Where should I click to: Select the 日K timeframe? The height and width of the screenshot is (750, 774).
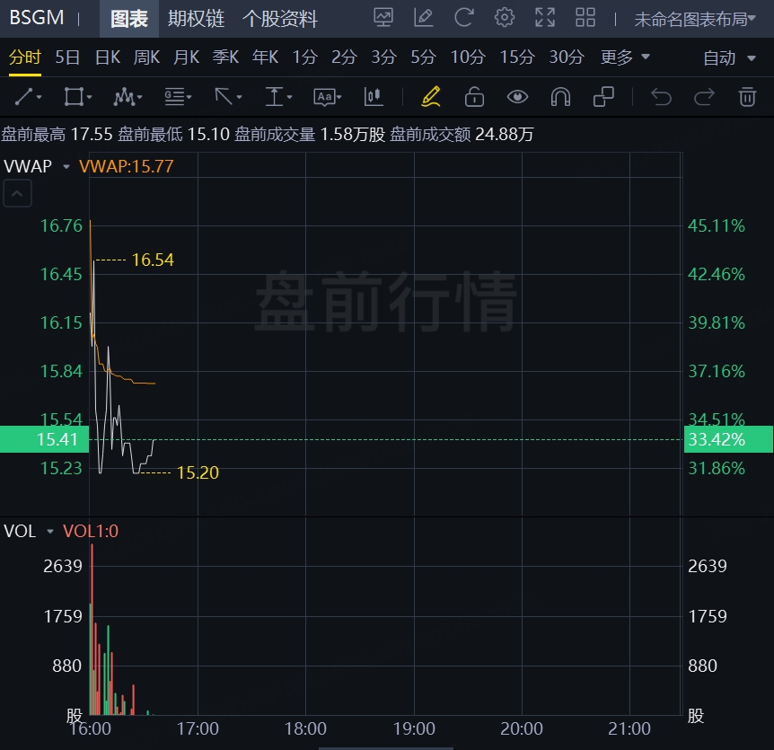107,57
